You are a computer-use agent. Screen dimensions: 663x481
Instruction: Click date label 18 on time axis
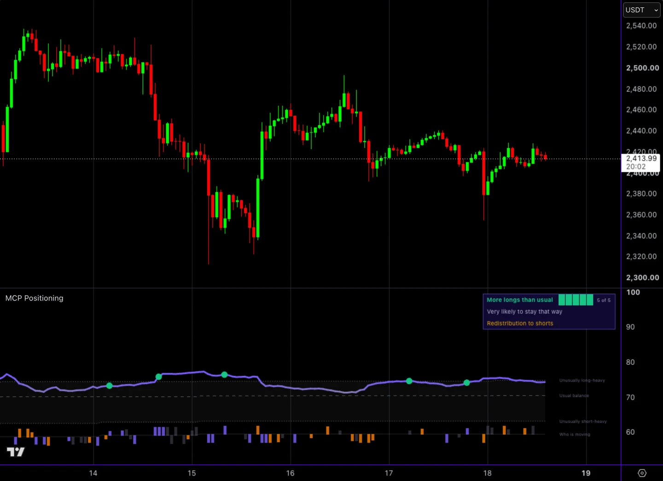(x=487, y=473)
